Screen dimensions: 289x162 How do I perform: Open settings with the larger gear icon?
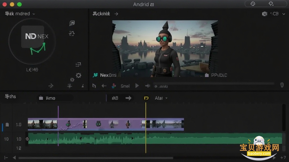pos(78,75)
